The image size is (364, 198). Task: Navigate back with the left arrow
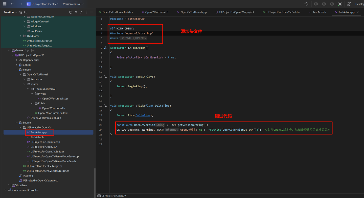13,4
